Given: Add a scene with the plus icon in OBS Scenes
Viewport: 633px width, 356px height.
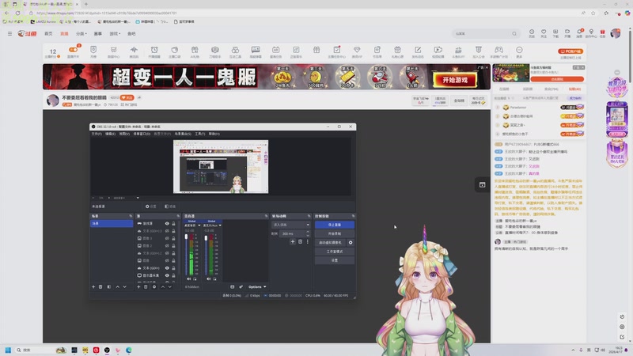Looking at the screenshot, I should [93, 287].
